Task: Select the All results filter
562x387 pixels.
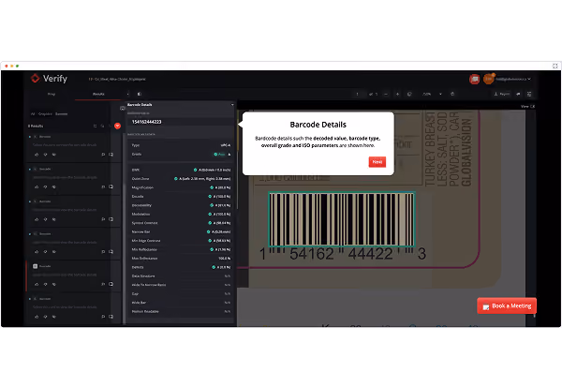Action: (x=33, y=114)
